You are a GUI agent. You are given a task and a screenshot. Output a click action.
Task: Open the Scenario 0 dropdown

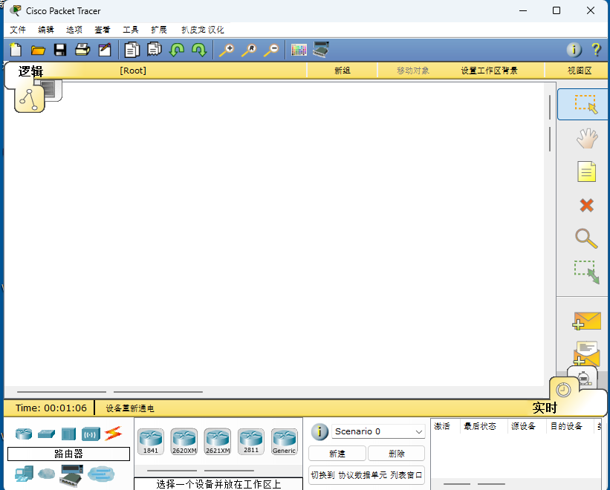tap(378, 431)
